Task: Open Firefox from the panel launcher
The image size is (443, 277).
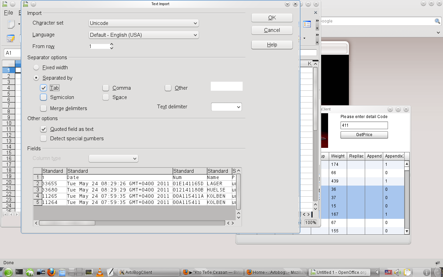Action: (x=51, y=272)
